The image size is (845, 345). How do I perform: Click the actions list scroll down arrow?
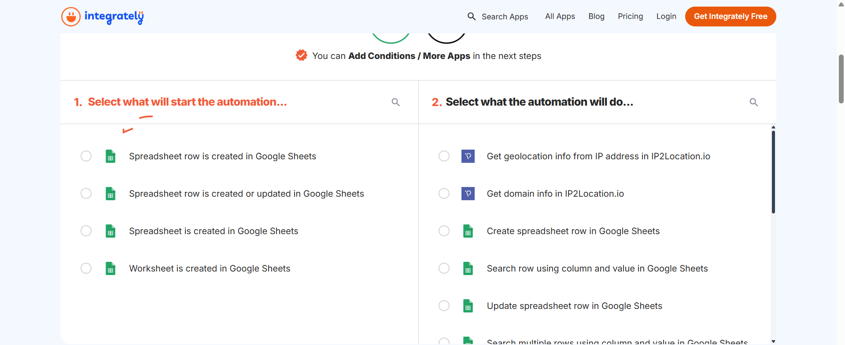[773, 341]
